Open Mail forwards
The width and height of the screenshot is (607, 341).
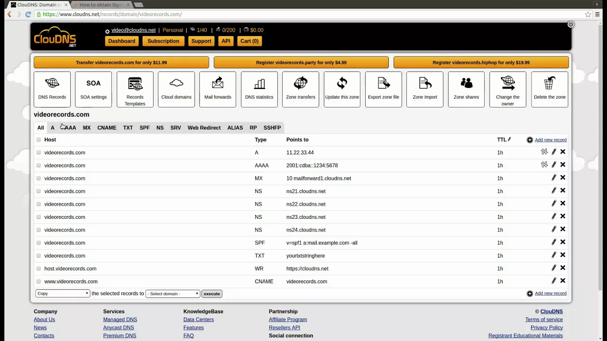point(218,89)
